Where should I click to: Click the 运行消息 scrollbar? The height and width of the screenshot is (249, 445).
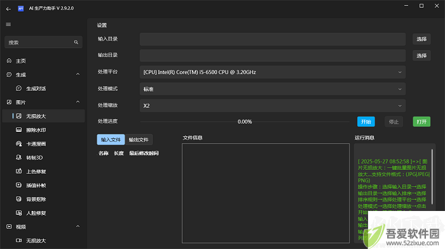pyautogui.click(x=432, y=177)
